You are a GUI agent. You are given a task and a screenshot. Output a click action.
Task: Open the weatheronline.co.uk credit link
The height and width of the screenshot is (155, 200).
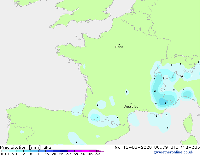(174, 152)
